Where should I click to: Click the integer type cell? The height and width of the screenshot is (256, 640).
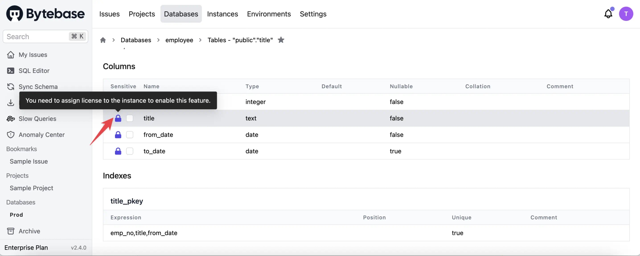[x=256, y=102]
